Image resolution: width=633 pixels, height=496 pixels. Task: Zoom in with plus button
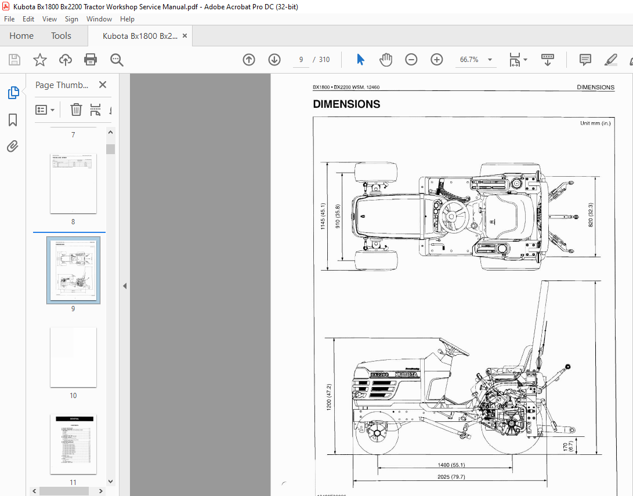(x=436, y=60)
